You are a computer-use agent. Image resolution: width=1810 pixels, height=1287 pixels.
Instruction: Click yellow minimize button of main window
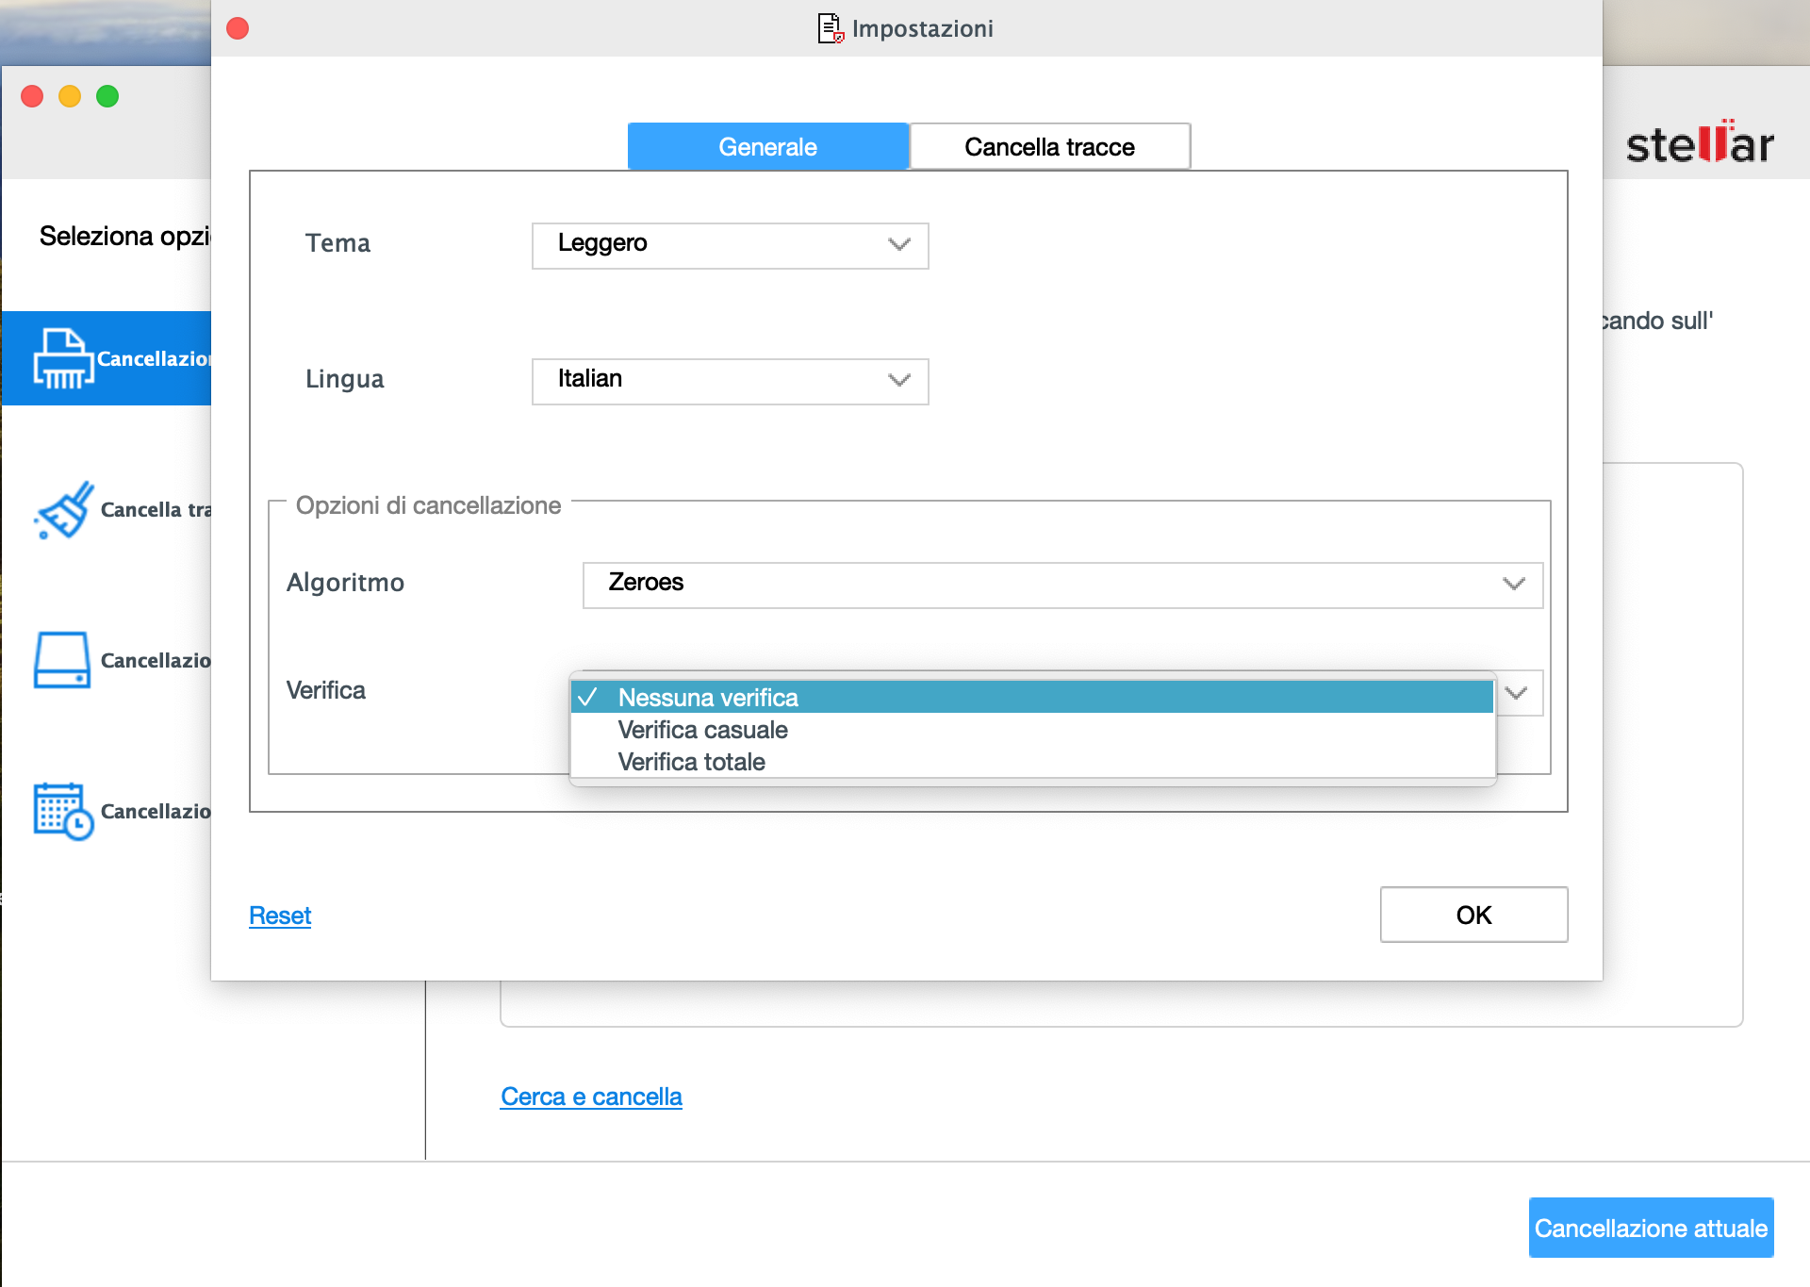click(x=70, y=96)
